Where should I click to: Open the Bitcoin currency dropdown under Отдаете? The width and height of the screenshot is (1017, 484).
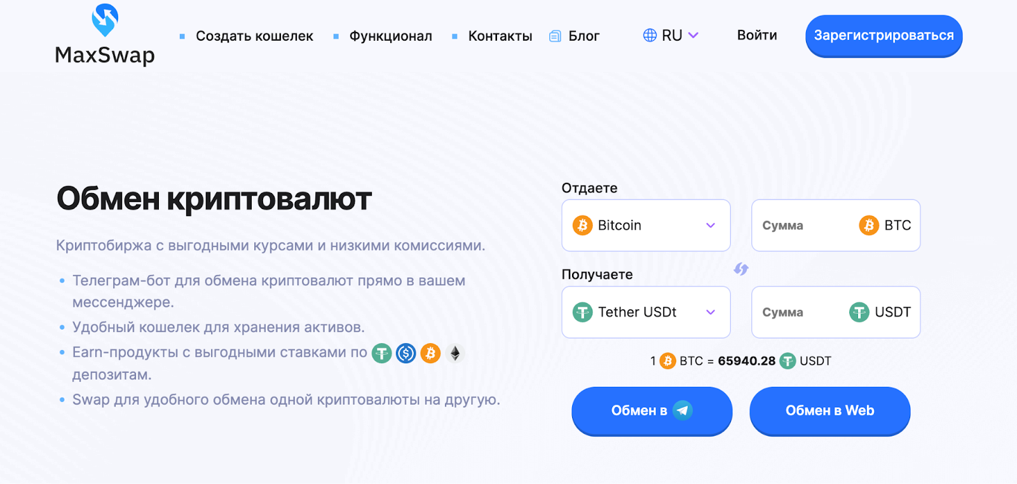646,225
